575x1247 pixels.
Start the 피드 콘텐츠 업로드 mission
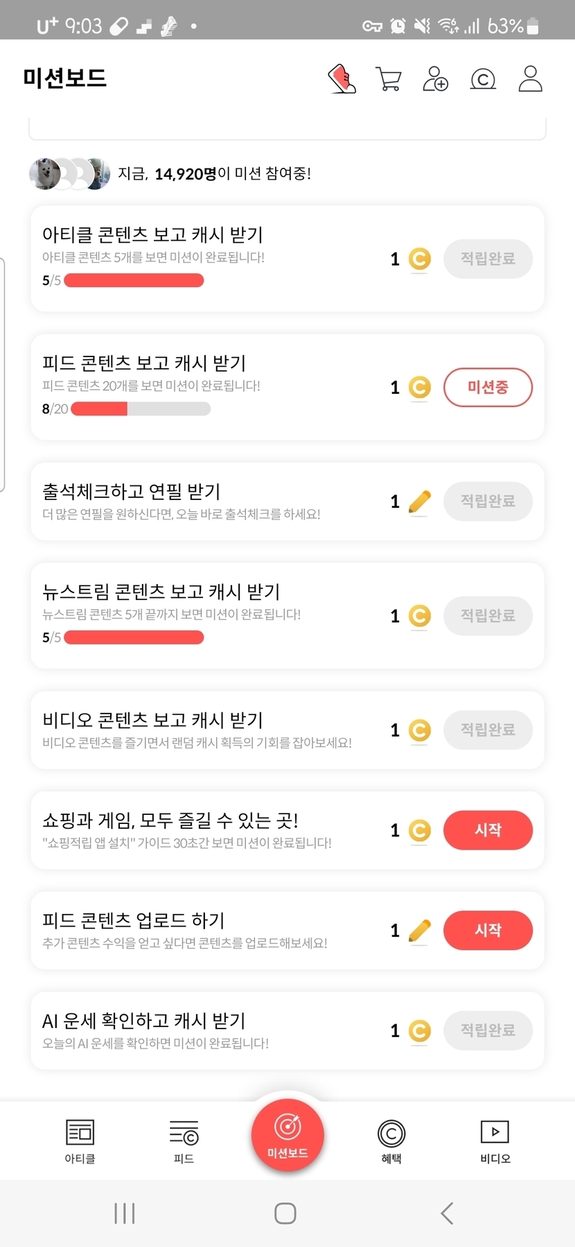click(x=488, y=930)
